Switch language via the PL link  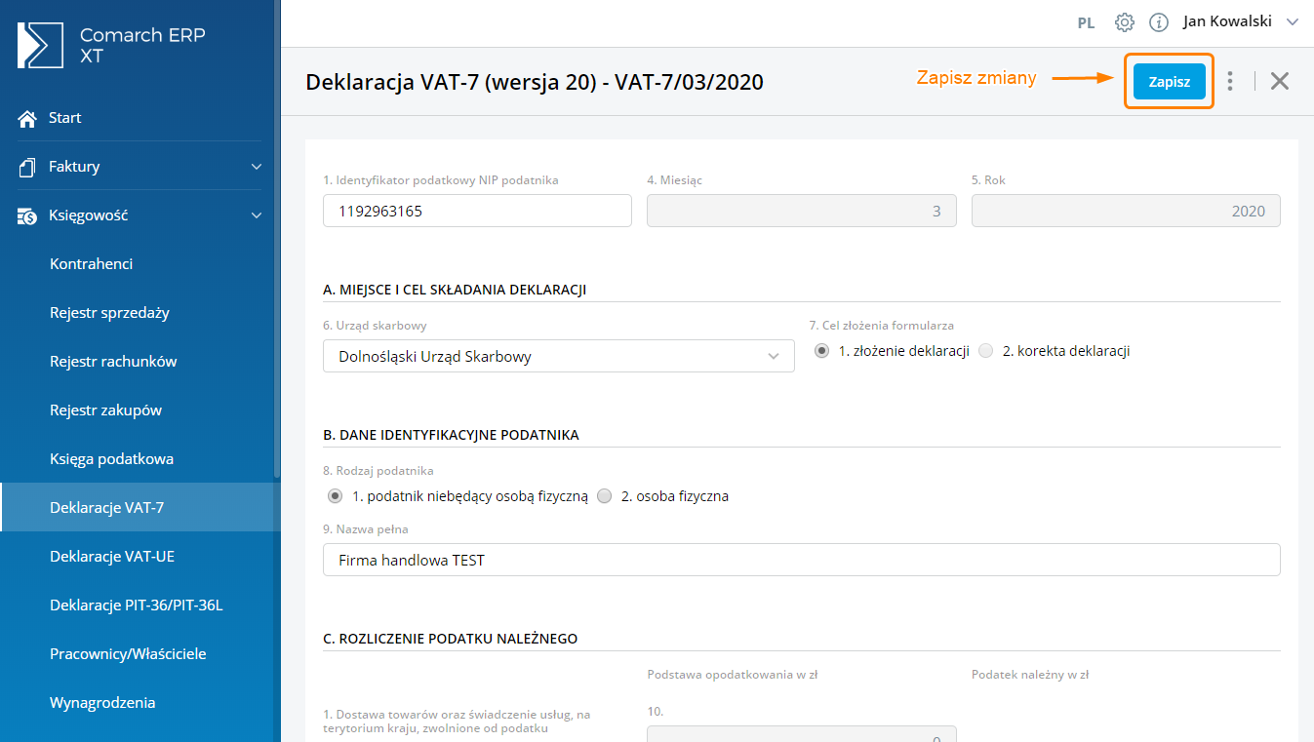click(1086, 23)
